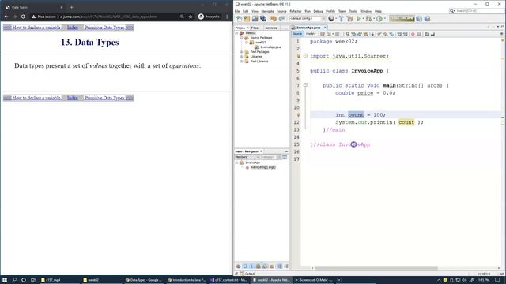Open the Run Project dropdown arrow

(363, 19)
